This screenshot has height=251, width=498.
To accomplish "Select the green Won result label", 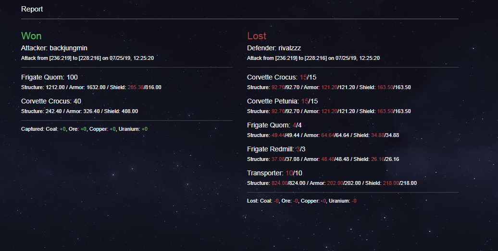I will point(31,36).
